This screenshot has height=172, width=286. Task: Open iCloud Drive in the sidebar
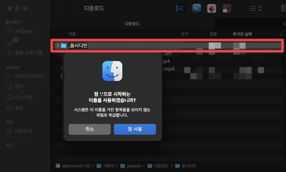point(25,76)
